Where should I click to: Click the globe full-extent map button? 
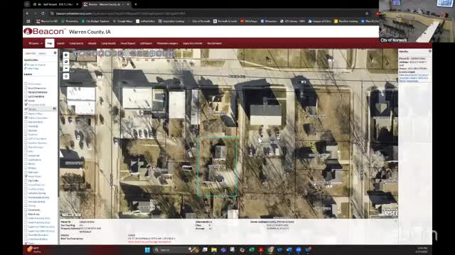[66, 62]
